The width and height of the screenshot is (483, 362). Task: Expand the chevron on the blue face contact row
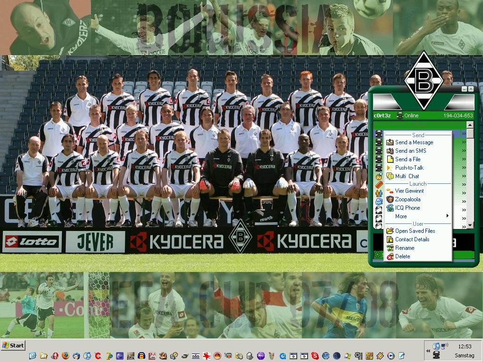(464, 202)
